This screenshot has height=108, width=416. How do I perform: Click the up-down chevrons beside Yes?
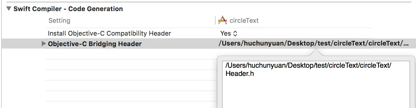coord(235,34)
